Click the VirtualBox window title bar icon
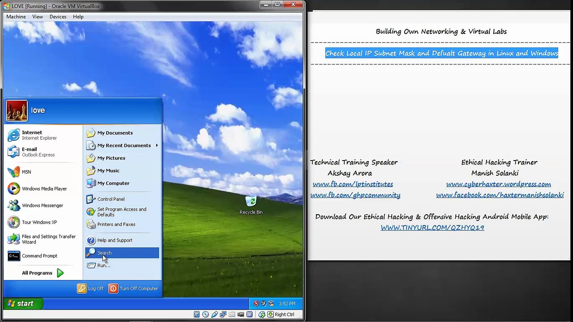573x322 pixels. 6,6
